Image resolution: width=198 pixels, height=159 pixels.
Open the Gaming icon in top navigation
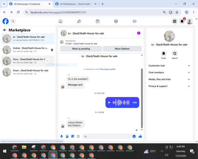point(135,21)
